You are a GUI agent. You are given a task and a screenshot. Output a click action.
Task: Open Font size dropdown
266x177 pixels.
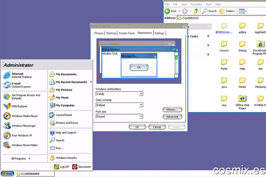[x=141, y=116]
